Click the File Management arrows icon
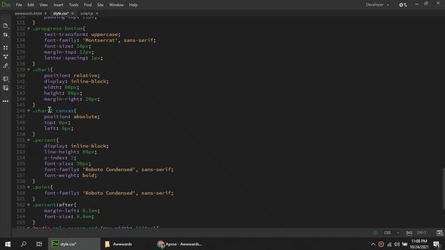 6,35
